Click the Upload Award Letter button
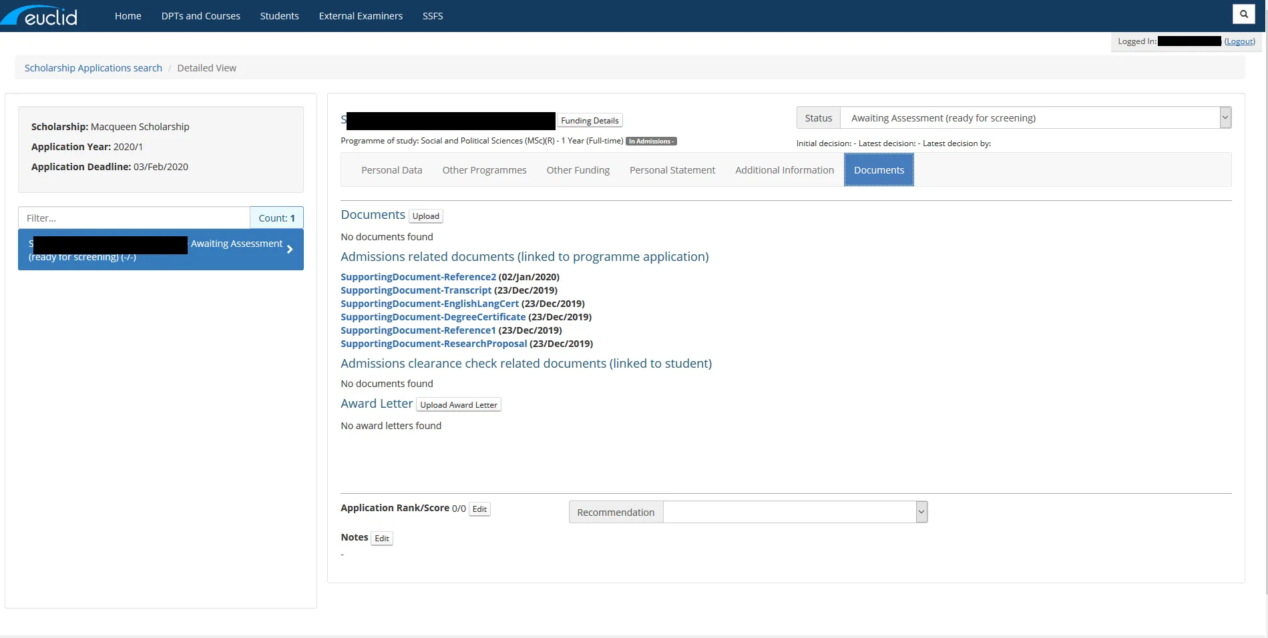Viewport: 1268px width, 638px height. click(458, 405)
